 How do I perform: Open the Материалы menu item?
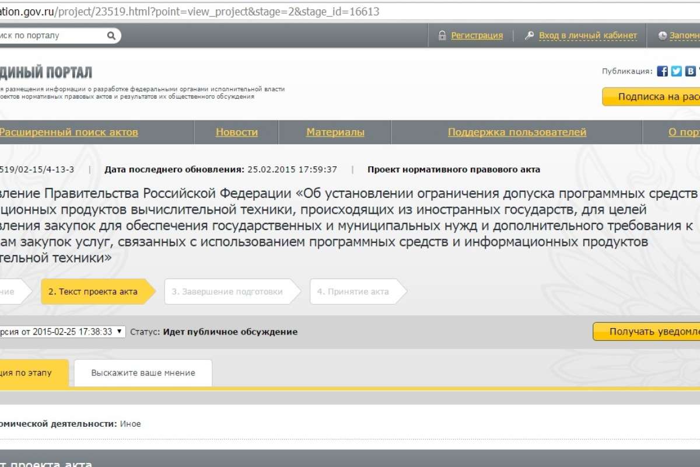tap(335, 133)
